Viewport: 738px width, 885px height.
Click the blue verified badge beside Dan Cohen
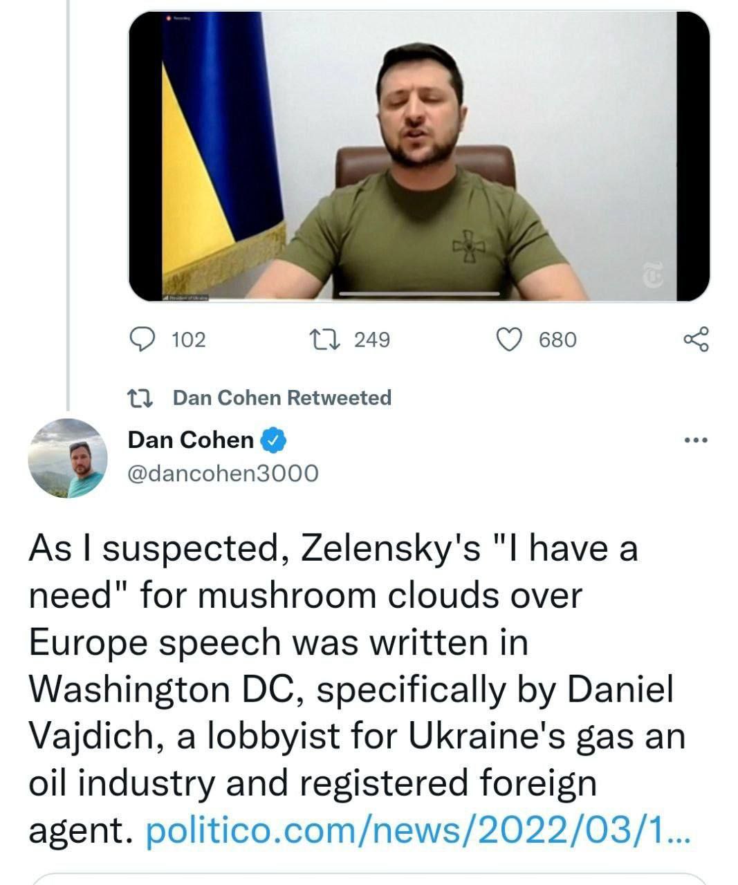(274, 440)
